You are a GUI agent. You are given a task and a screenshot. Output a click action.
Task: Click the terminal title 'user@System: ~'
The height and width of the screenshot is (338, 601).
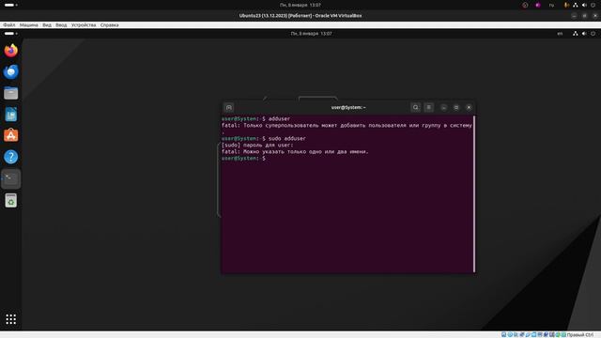[x=348, y=108]
